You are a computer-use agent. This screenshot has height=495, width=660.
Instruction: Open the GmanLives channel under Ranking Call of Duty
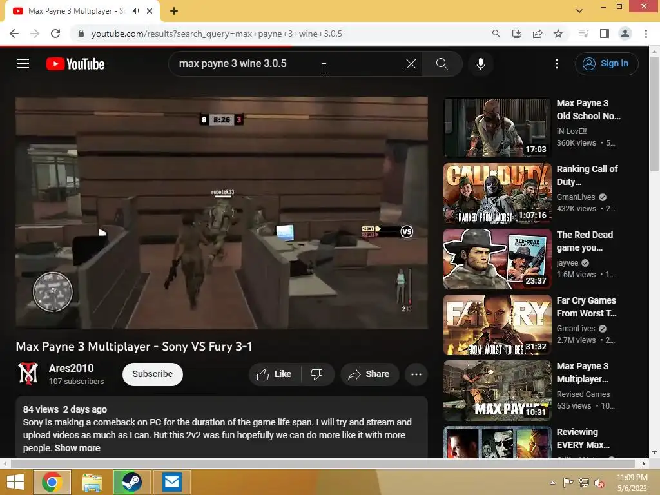tap(576, 197)
